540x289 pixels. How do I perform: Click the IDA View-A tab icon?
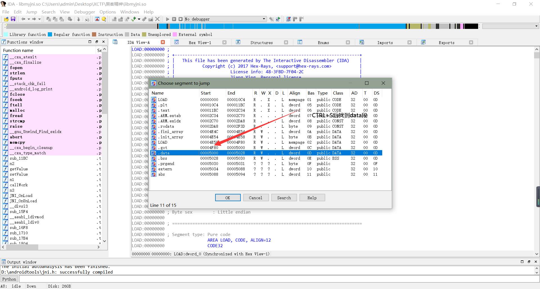[x=115, y=42]
